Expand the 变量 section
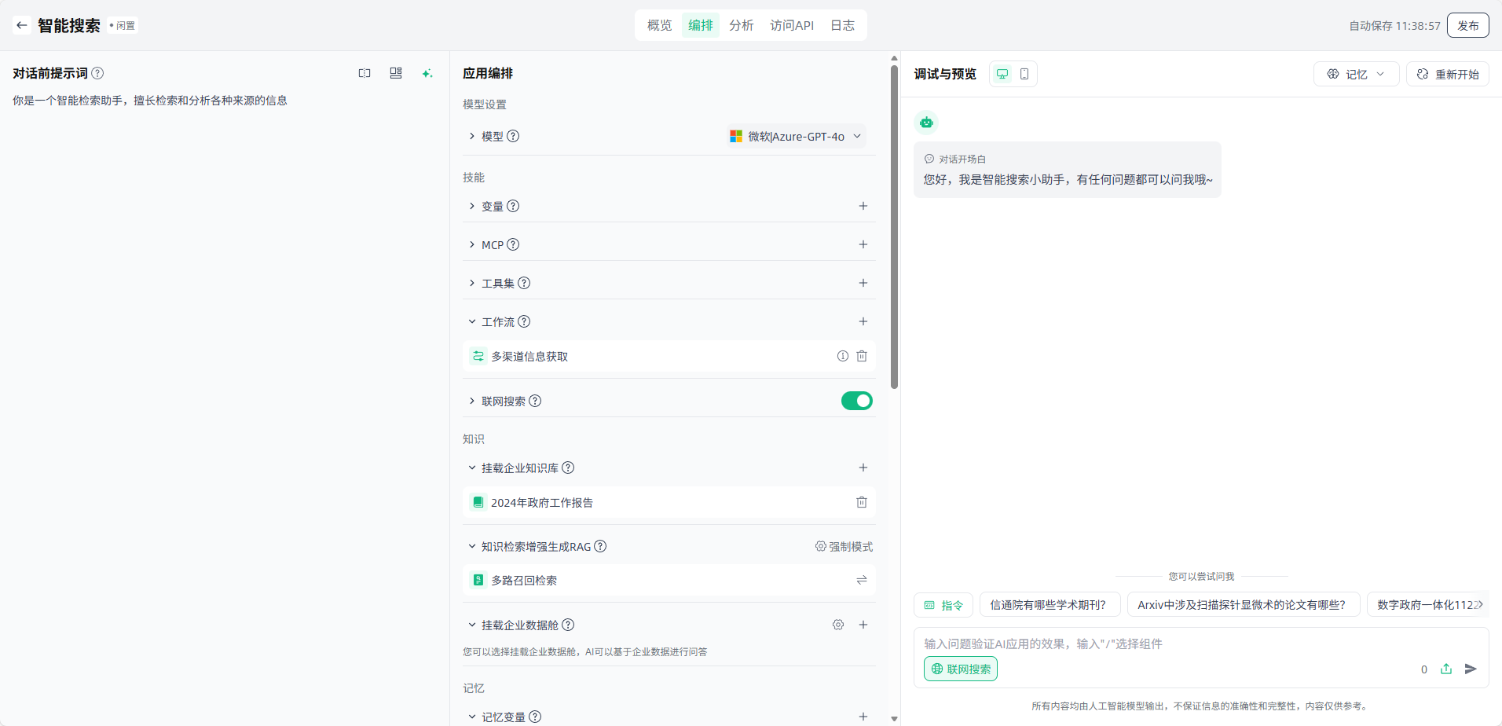The width and height of the screenshot is (1502, 726). tap(472, 206)
